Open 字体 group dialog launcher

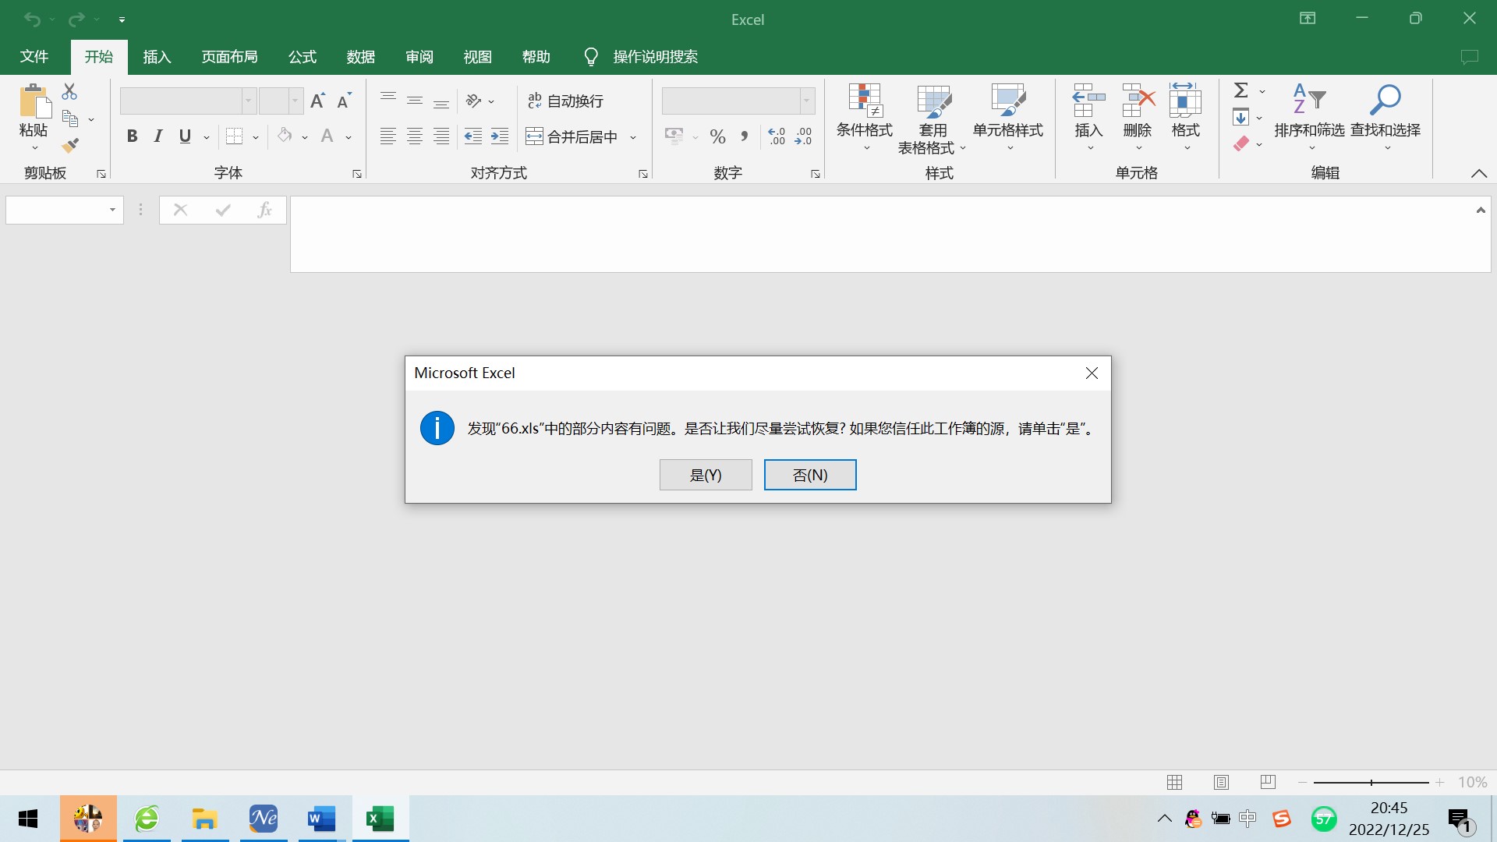[x=357, y=174]
